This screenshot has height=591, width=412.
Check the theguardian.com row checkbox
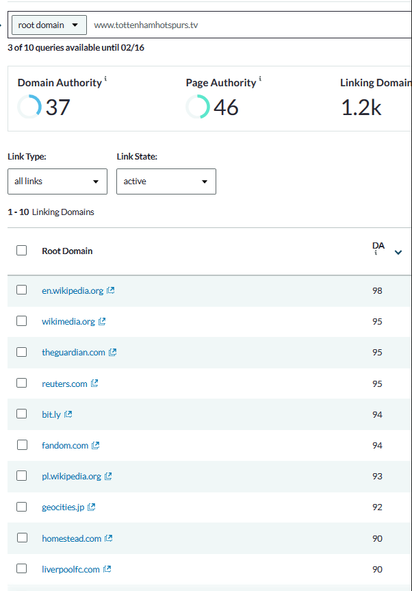(x=21, y=352)
